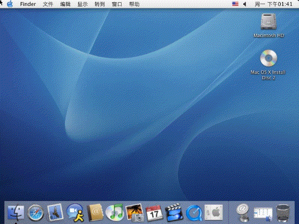
Task: Open the 显示 menu
Action: tap(83, 4)
